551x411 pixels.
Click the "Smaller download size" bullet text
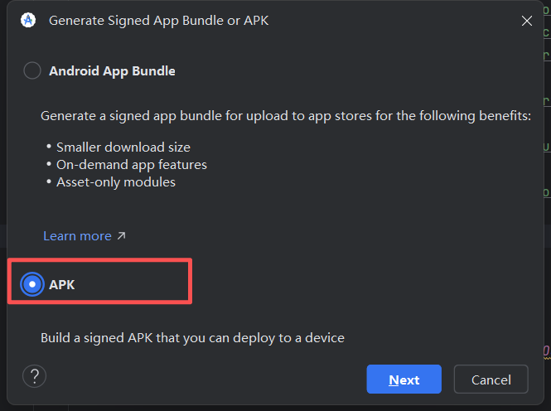(x=123, y=147)
